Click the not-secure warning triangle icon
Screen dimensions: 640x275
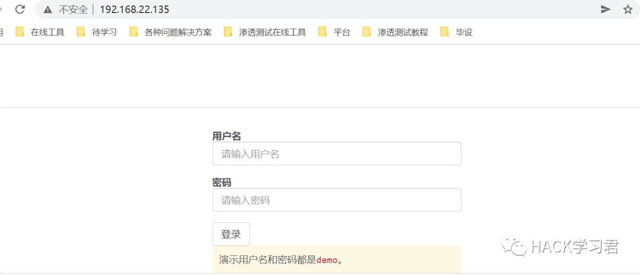48,10
